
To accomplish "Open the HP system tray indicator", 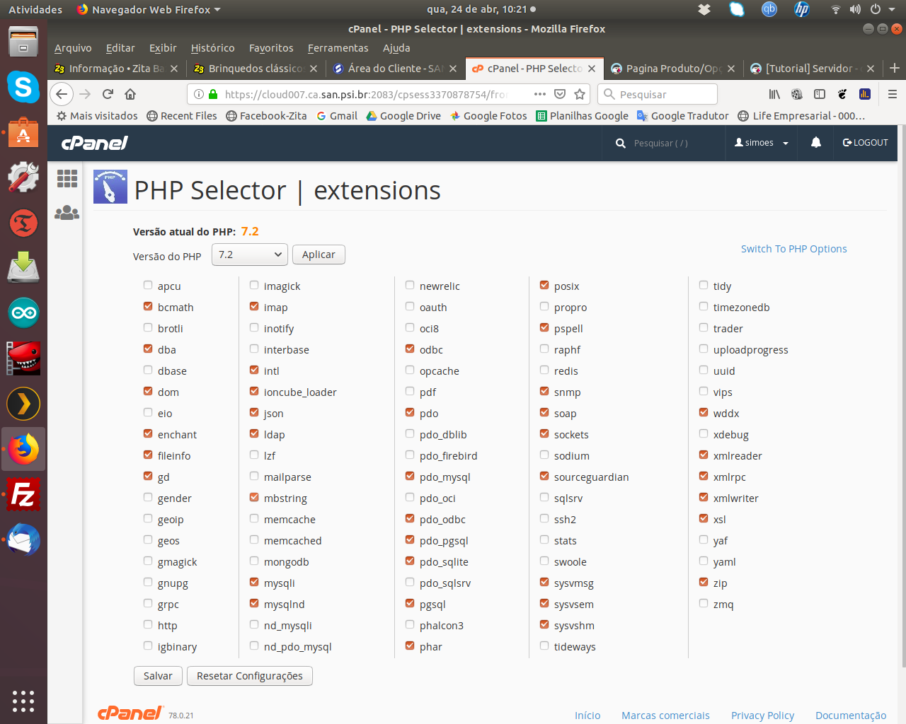I will (x=801, y=9).
